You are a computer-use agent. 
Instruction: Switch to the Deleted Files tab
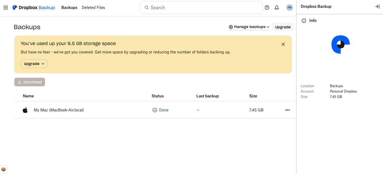[x=93, y=8]
